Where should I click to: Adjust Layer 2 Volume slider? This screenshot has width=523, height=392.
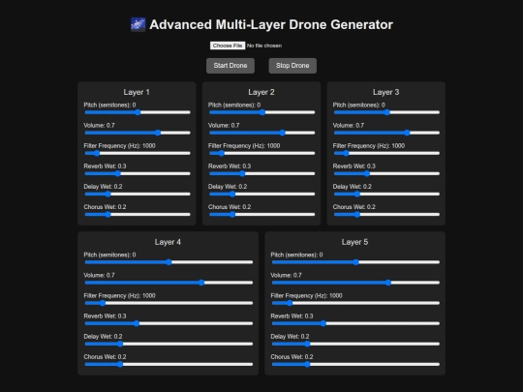(262, 133)
